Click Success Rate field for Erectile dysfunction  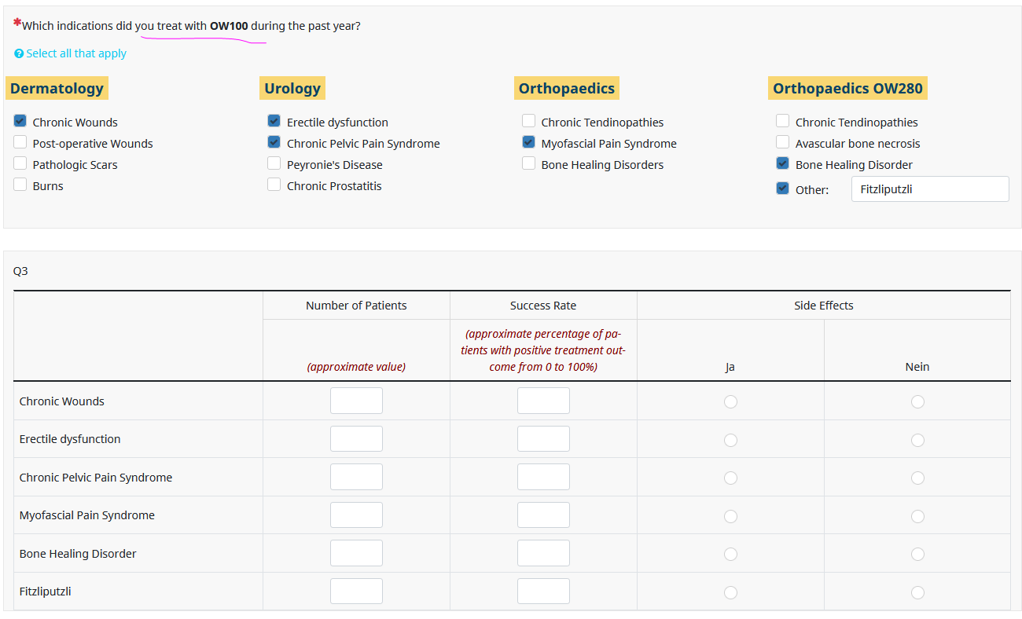[543, 439]
